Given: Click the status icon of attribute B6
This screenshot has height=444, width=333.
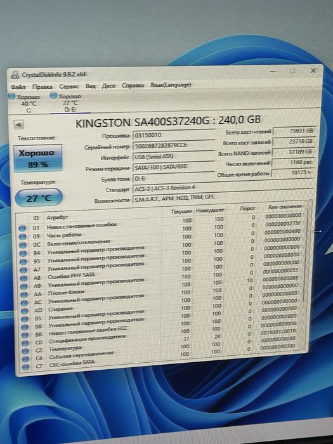Looking at the screenshot, I should (x=25, y=327).
